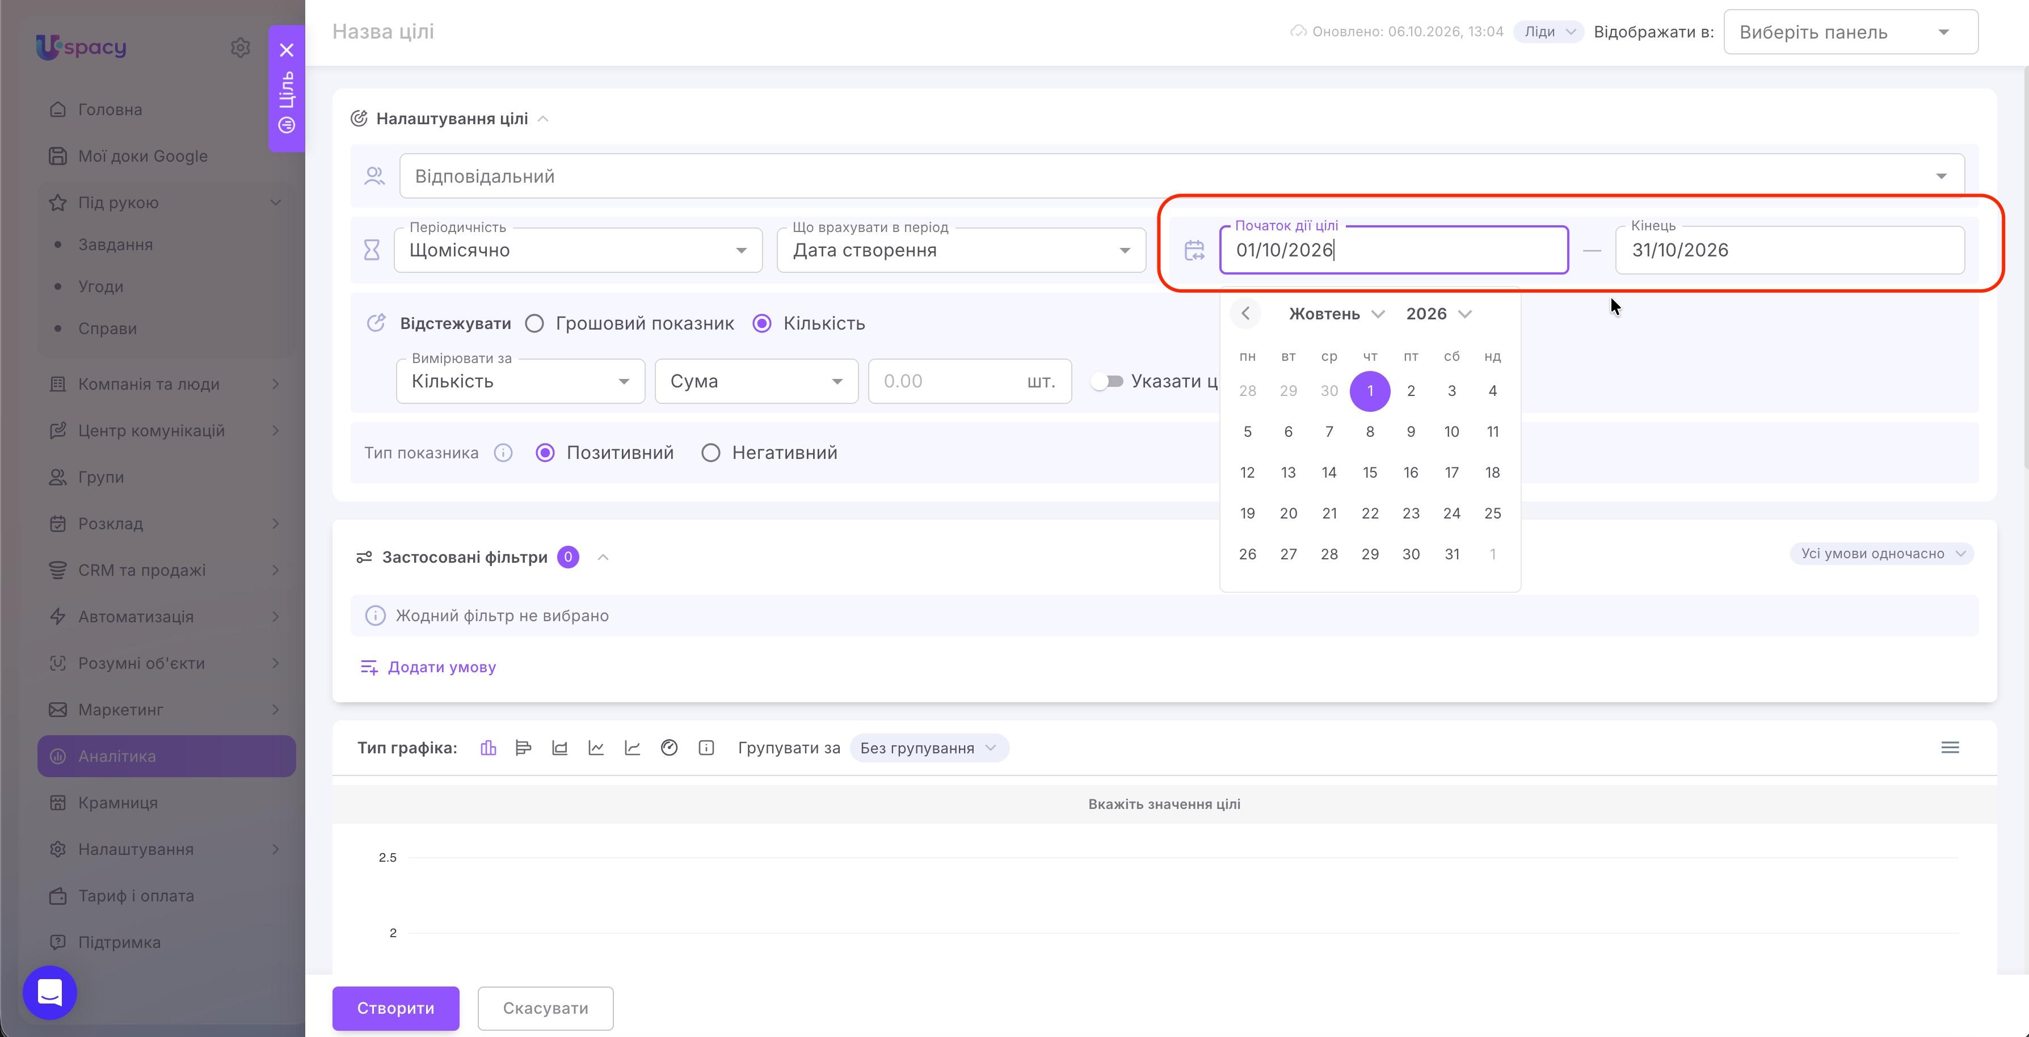Select Грошовий показник radio button
The image size is (2029, 1037).
[534, 323]
